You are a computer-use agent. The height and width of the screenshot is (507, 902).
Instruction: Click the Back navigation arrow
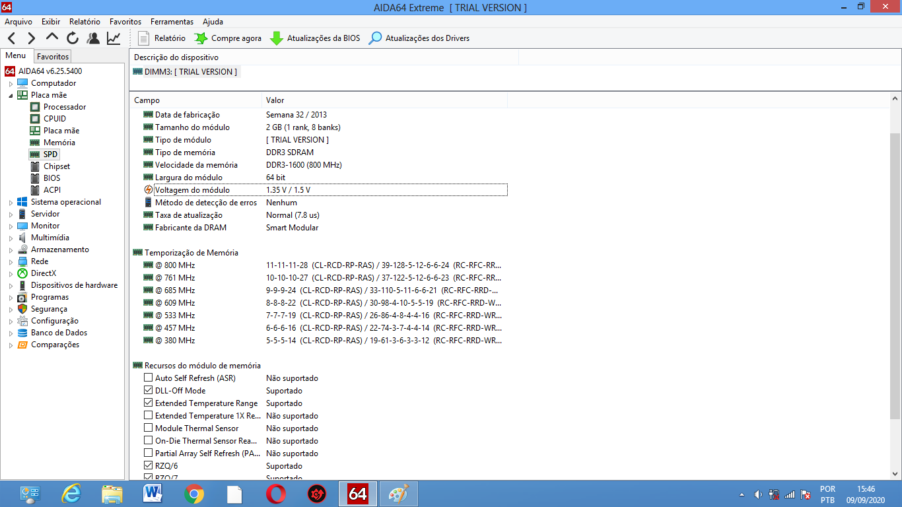tap(12, 38)
